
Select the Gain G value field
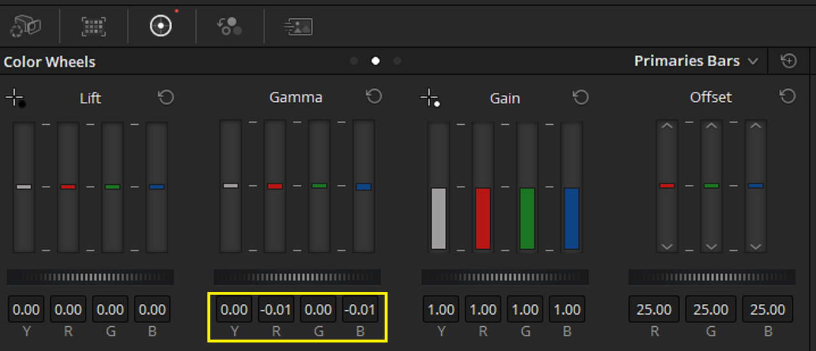[525, 310]
